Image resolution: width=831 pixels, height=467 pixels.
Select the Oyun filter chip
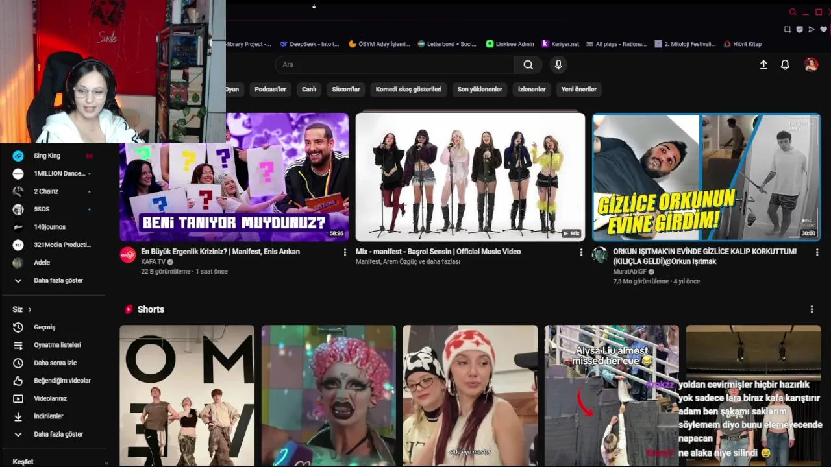point(232,90)
